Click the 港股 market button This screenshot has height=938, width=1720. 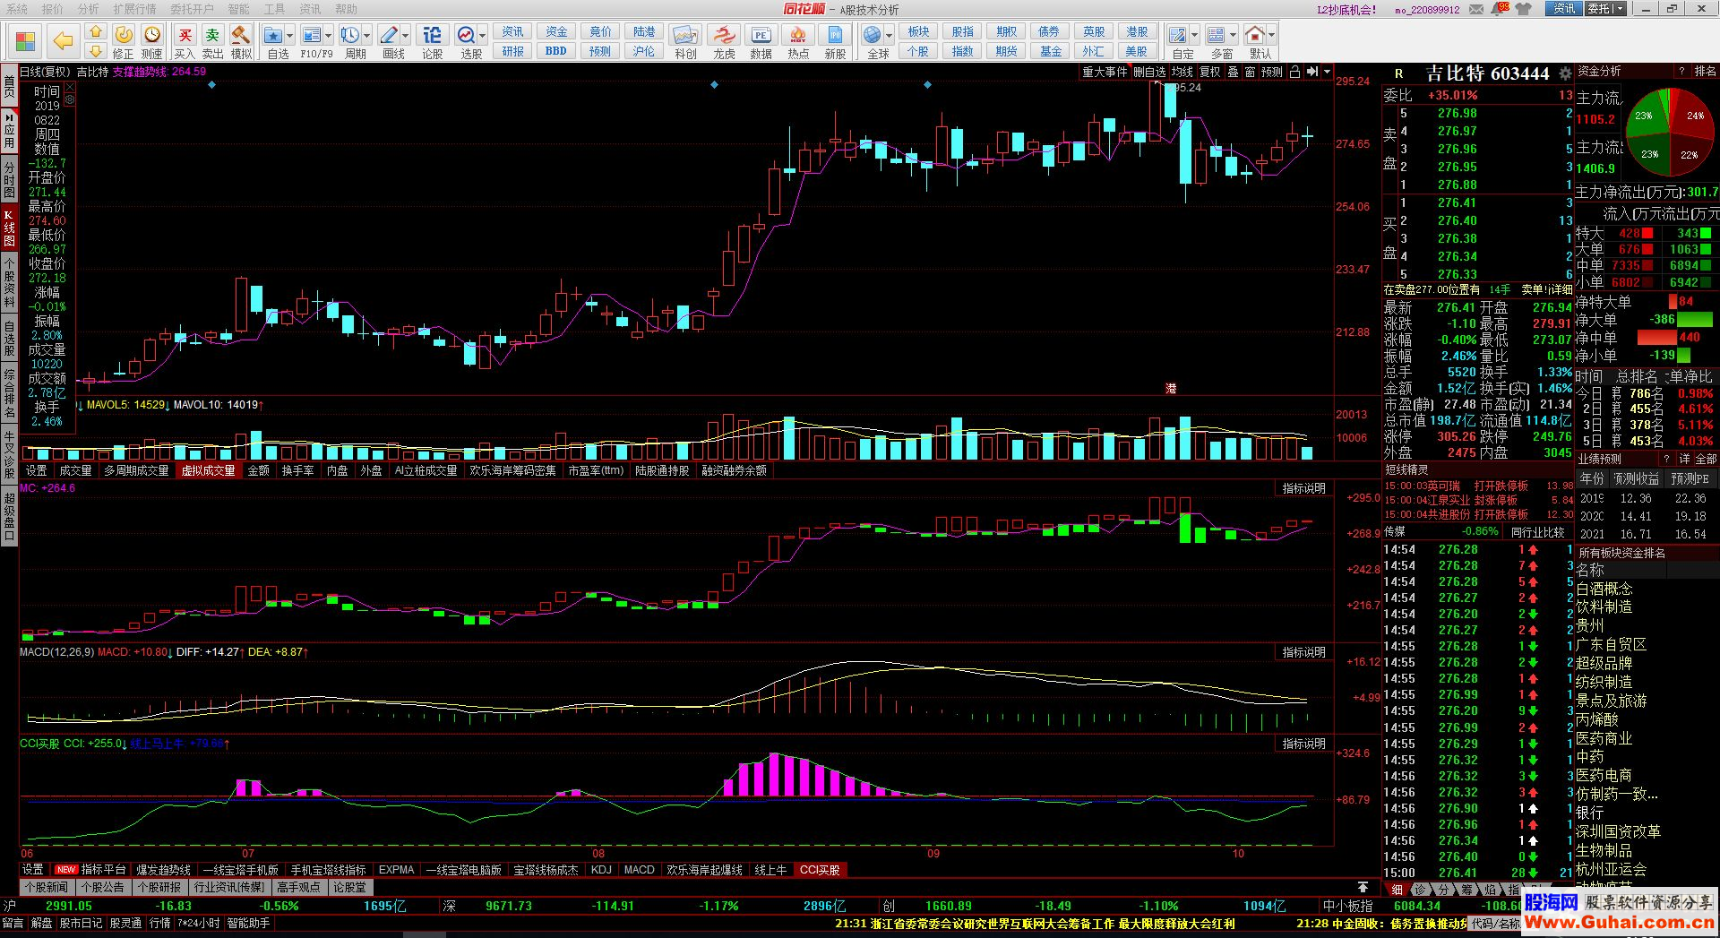pyautogui.click(x=1137, y=31)
